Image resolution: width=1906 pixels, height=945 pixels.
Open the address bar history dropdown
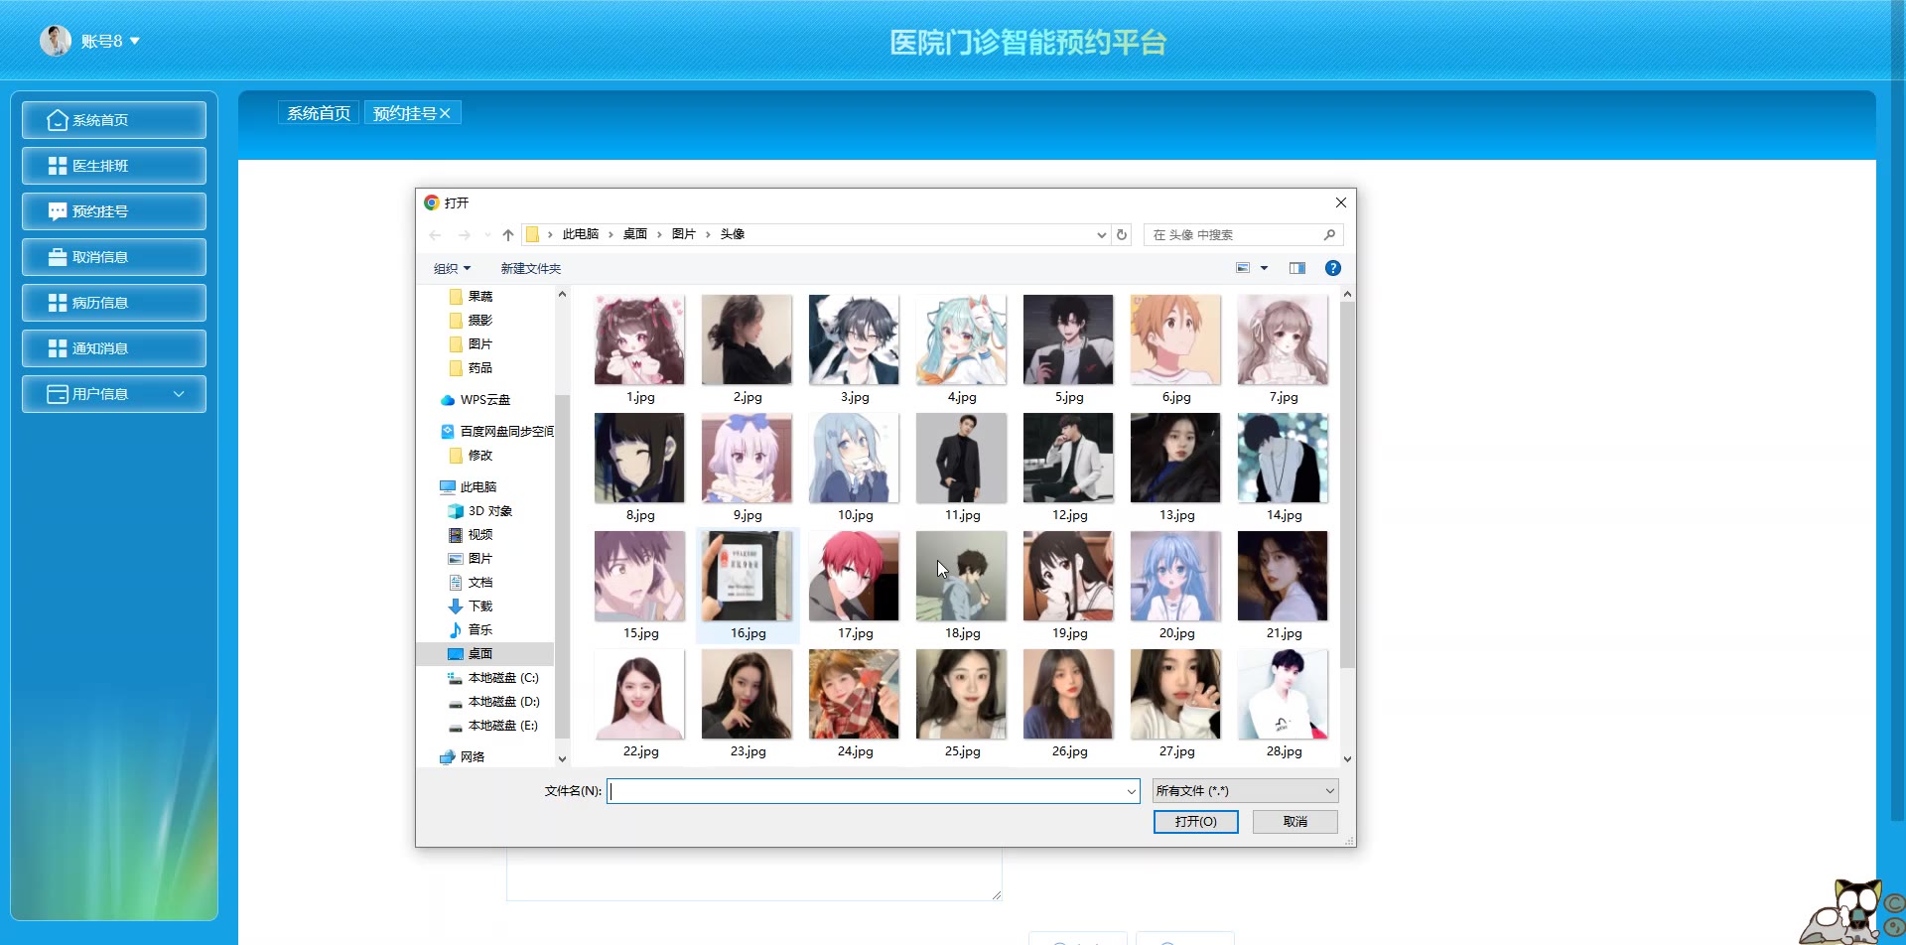1101,235
